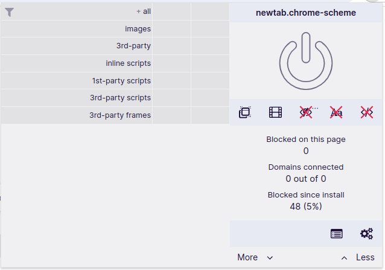Collapse the popup with Less
This screenshot has height=270, width=385.
click(x=358, y=257)
